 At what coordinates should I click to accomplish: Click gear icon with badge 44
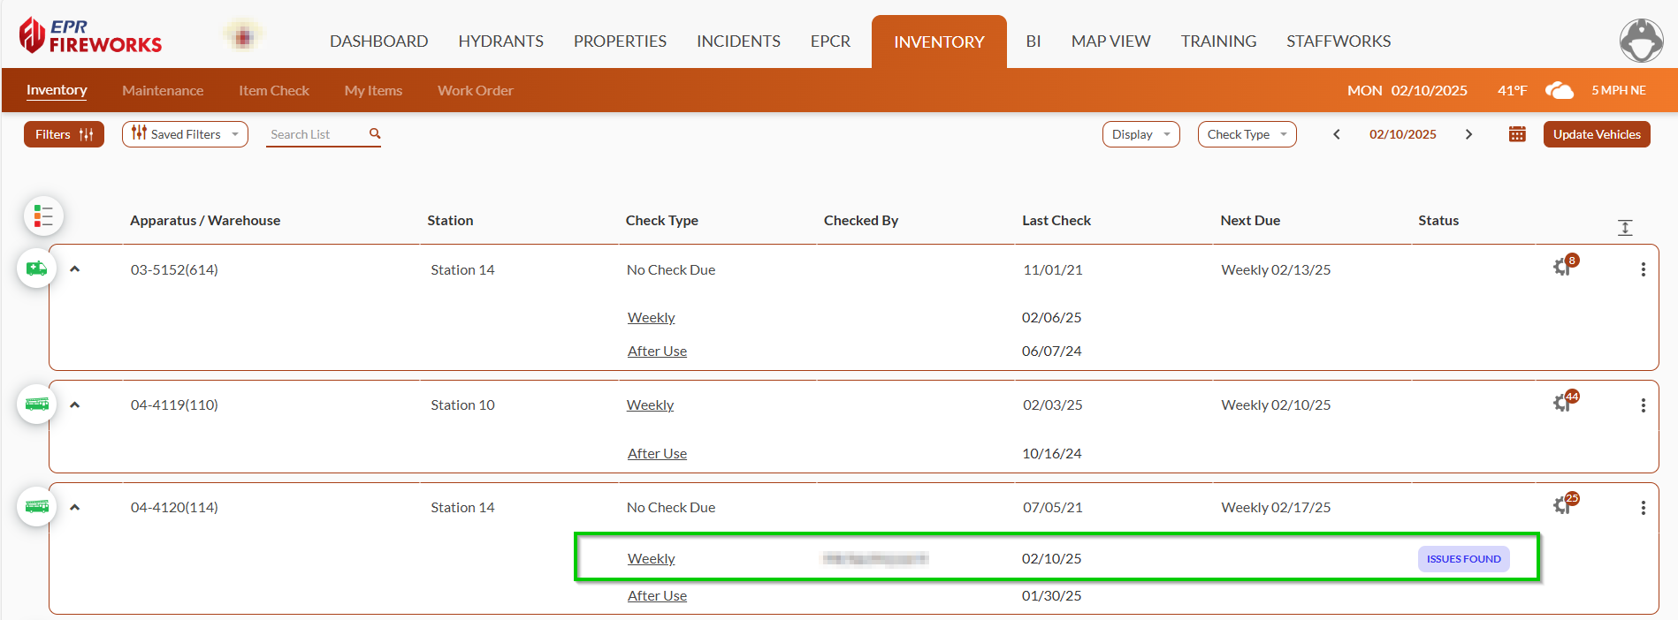[1562, 404]
